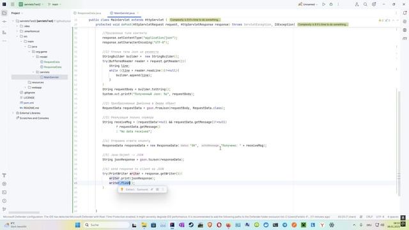The width and height of the screenshot is (409, 230).
Task: Switch to ResponseData.java tab
Action: (x=88, y=13)
